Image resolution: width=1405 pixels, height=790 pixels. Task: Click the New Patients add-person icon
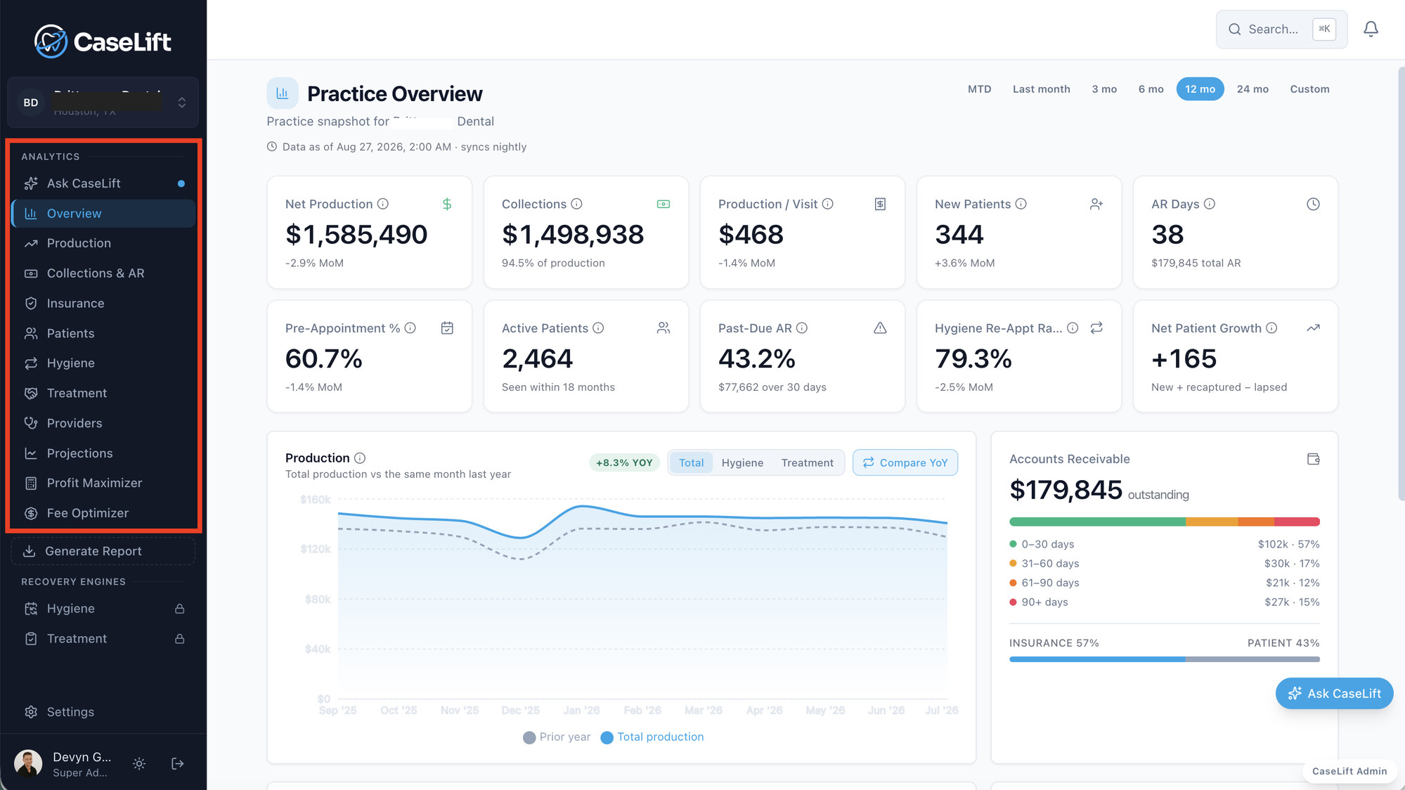tap(1096, 204)
